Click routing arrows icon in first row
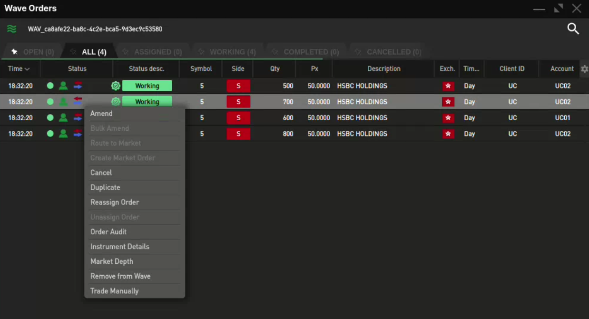This screenshot has width=589, height=319. click(78, 86)
